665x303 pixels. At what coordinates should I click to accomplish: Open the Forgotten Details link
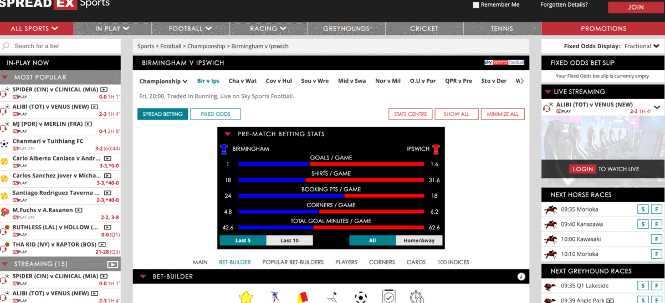(x=564, y=5)
